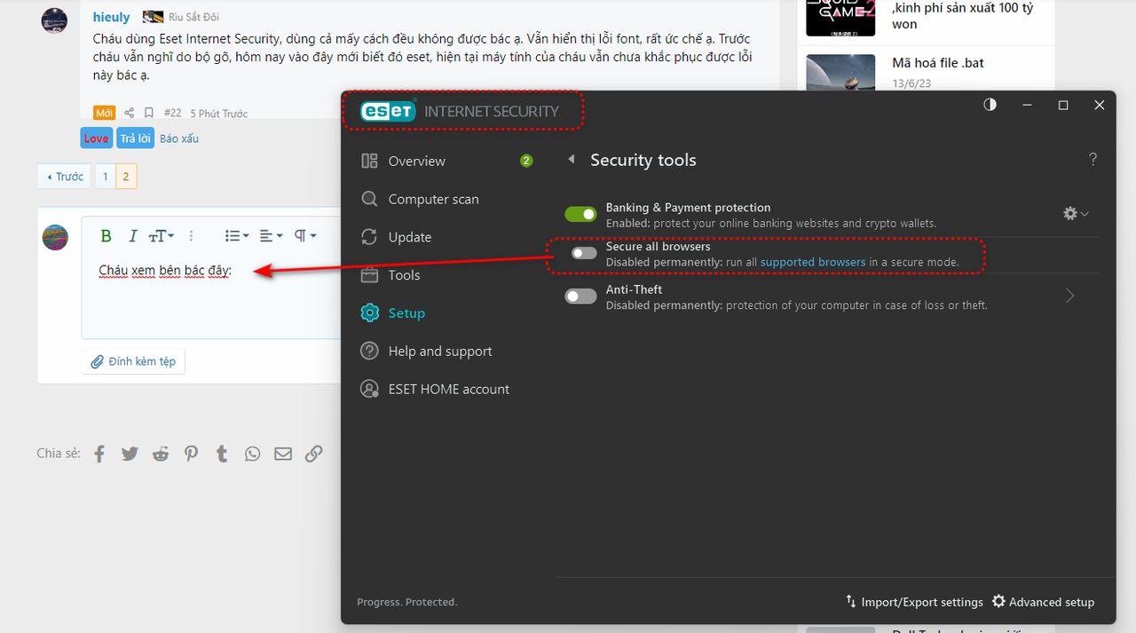
Task: Click the Trả lời reply button
Action: point(135,138)
